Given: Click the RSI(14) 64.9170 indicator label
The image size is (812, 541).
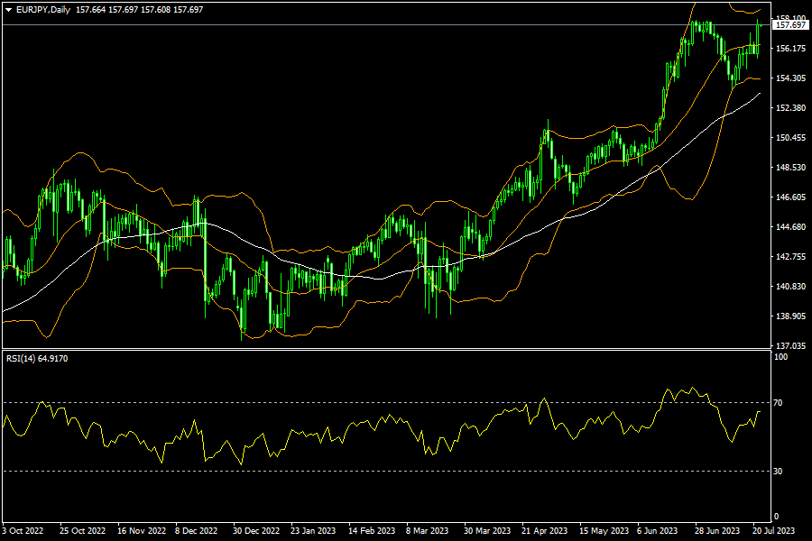Looking at the screenshot, I should coord(37,358).
